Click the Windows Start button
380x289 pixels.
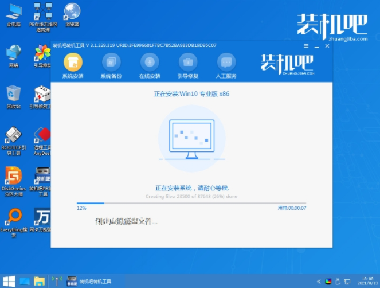pyautogui.click(x=9, y=282)
